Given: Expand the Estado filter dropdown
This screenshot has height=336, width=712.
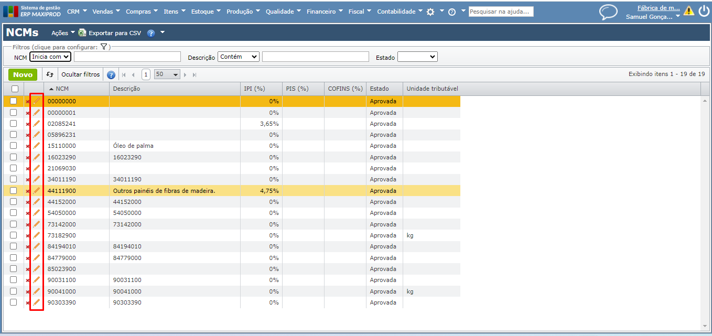Looking at the screenshot, I should click(417, 57).
